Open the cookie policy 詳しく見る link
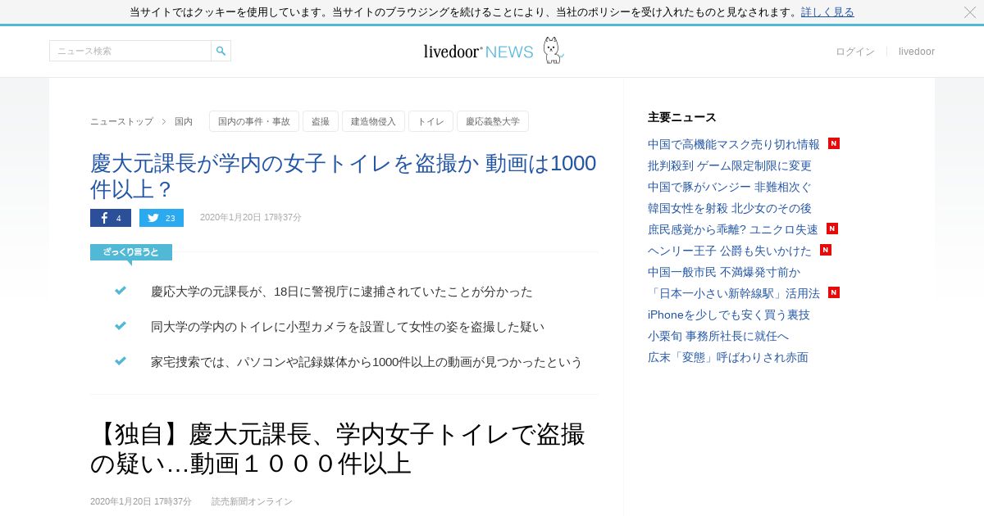This screenshot has height=516, width=984. [827, 12]
